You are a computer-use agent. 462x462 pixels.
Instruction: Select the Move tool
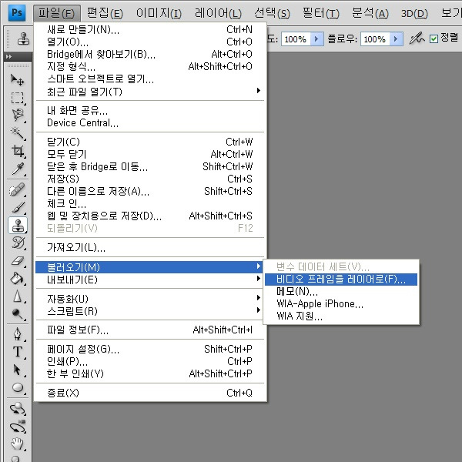coord(18,79)
